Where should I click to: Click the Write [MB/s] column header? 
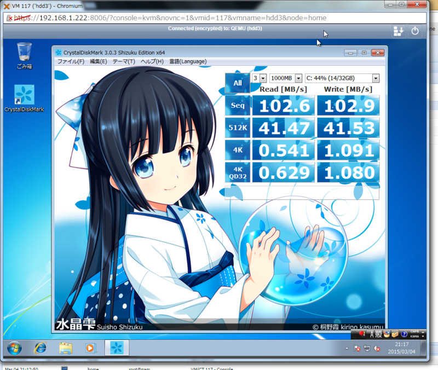pos(348,89)
